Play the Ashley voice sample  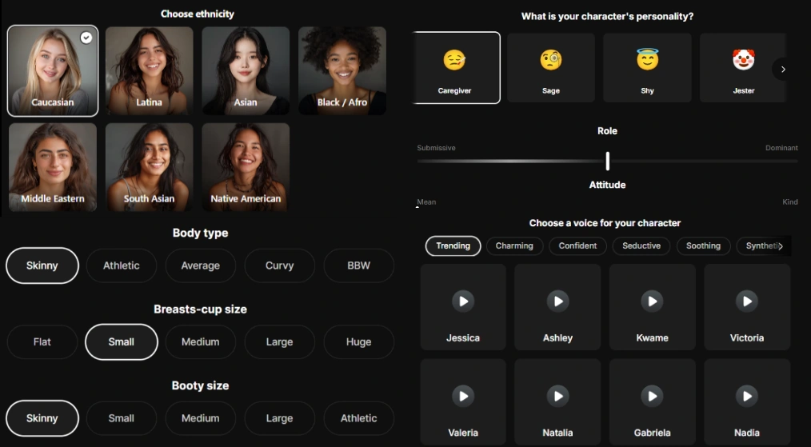(558, 301)
